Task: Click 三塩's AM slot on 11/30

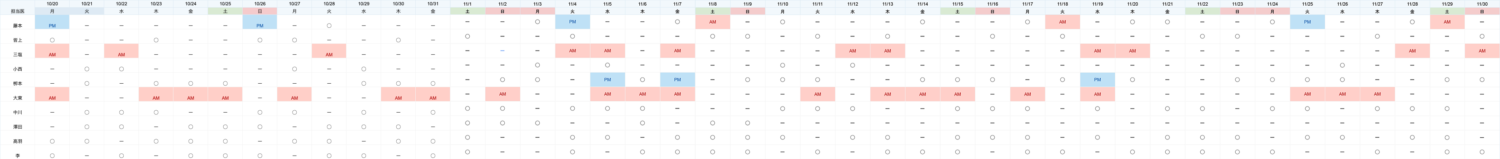Action: [x=1482, y=51]
